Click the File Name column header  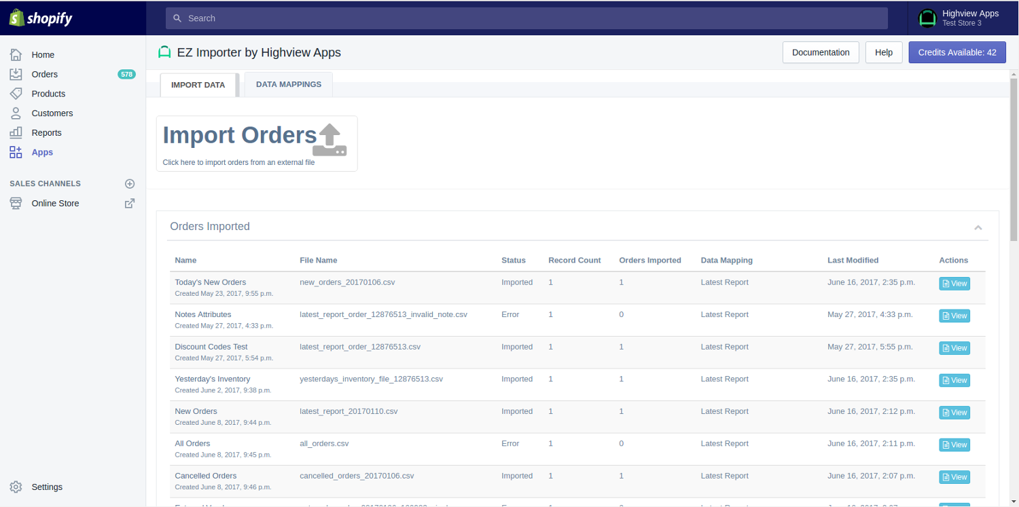[319, 260]
